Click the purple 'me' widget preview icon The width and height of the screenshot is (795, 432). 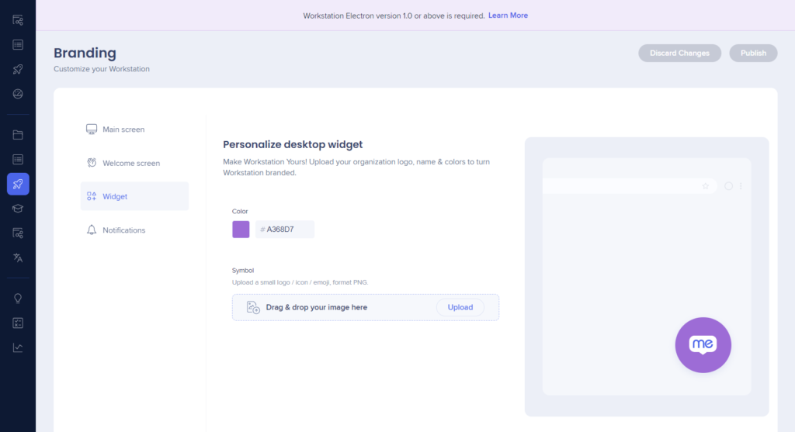click(x=703, y=345)
